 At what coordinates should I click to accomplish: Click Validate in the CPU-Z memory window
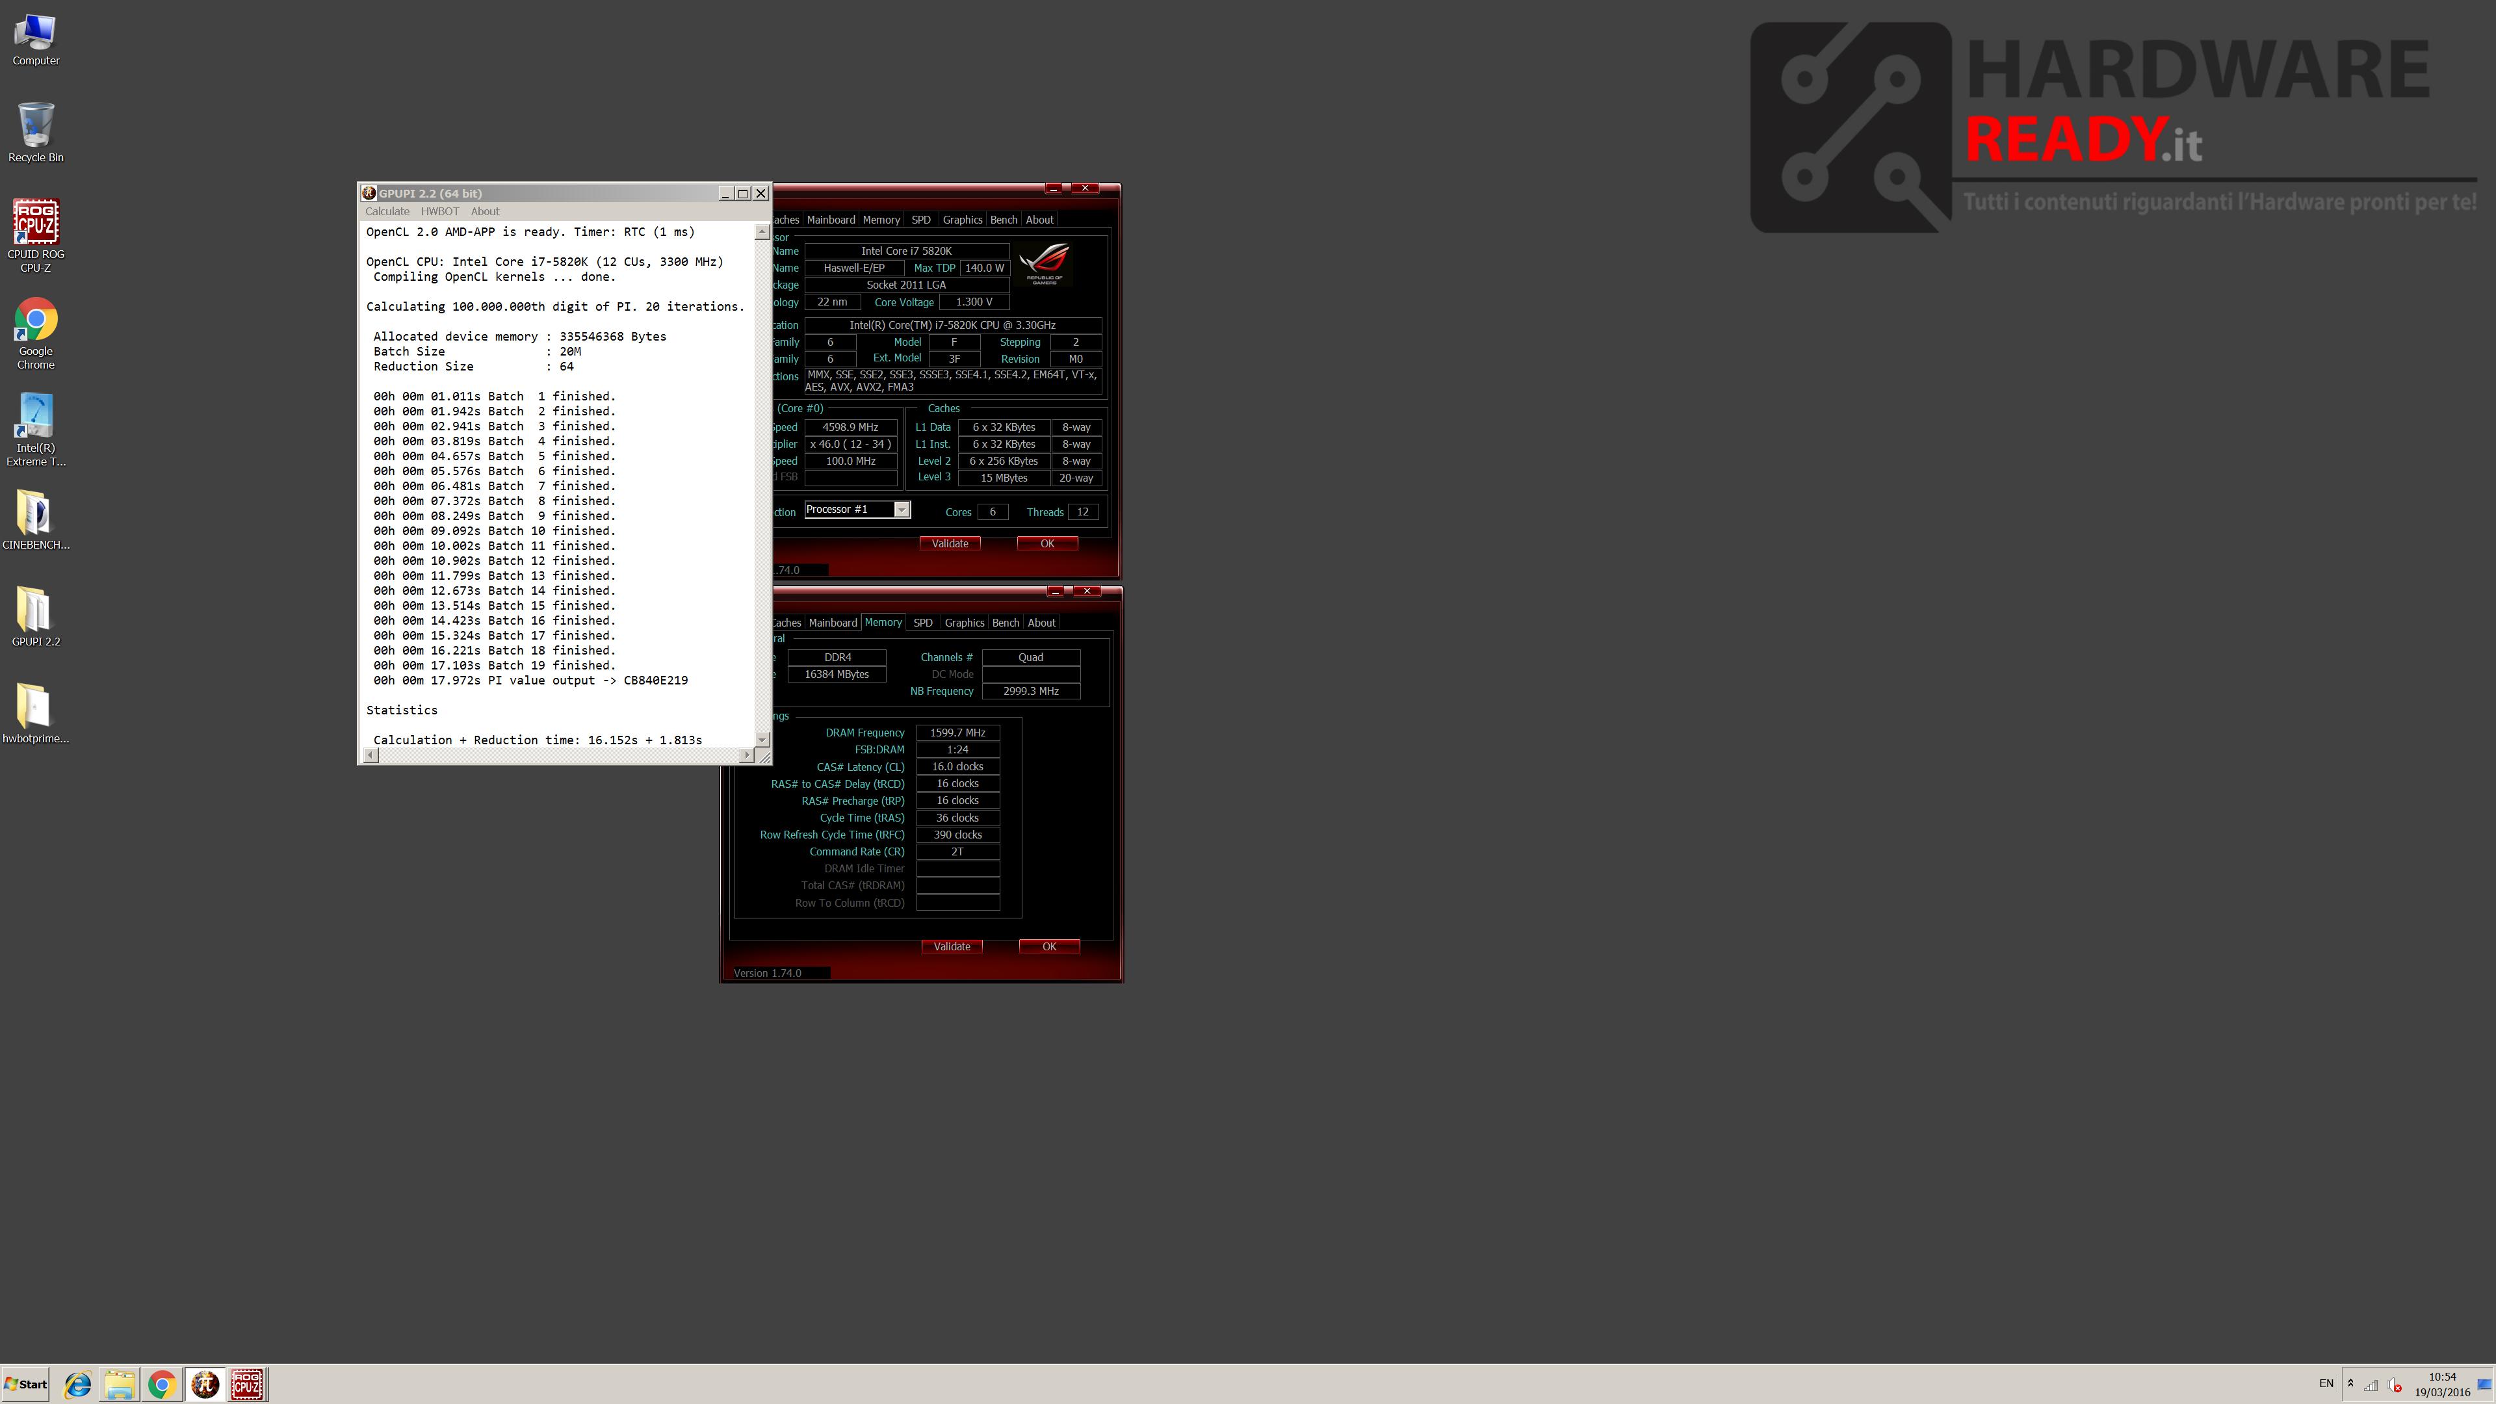click(952, 946)
